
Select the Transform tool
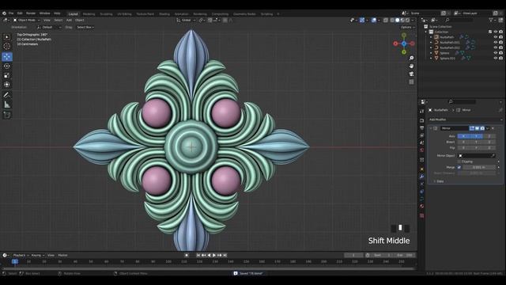(7, 85)
